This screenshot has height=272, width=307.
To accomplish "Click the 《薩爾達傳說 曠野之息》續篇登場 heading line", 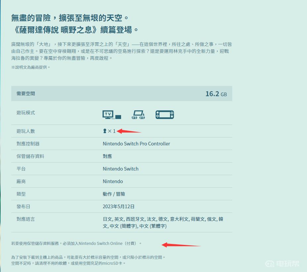I will [75, 30].
